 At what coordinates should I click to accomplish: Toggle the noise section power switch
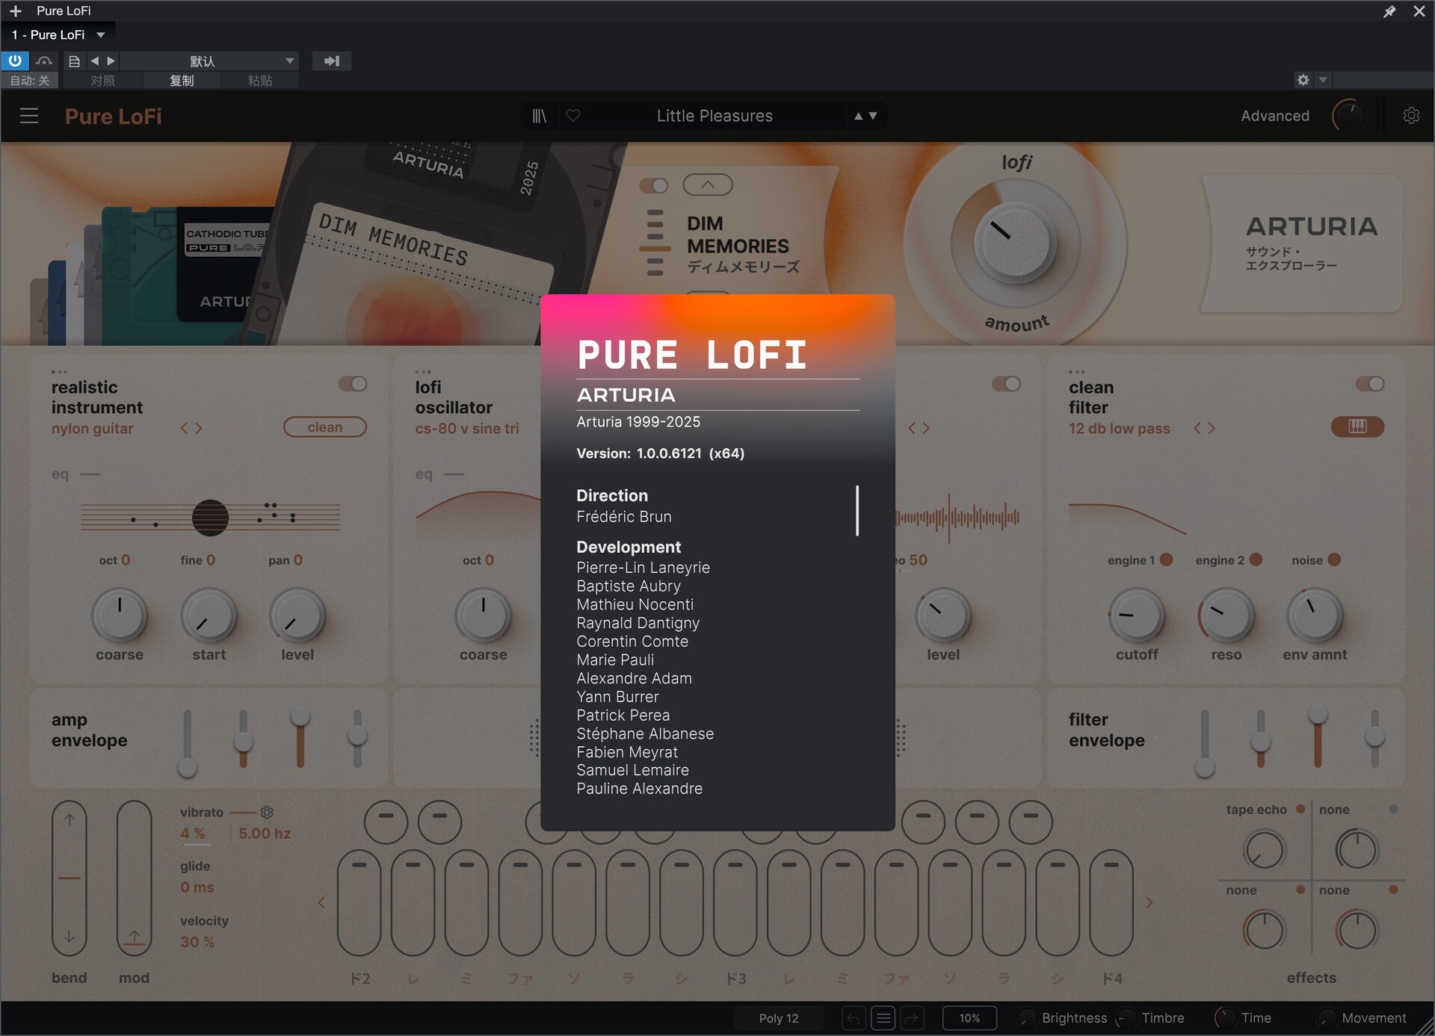(1006, 384)
